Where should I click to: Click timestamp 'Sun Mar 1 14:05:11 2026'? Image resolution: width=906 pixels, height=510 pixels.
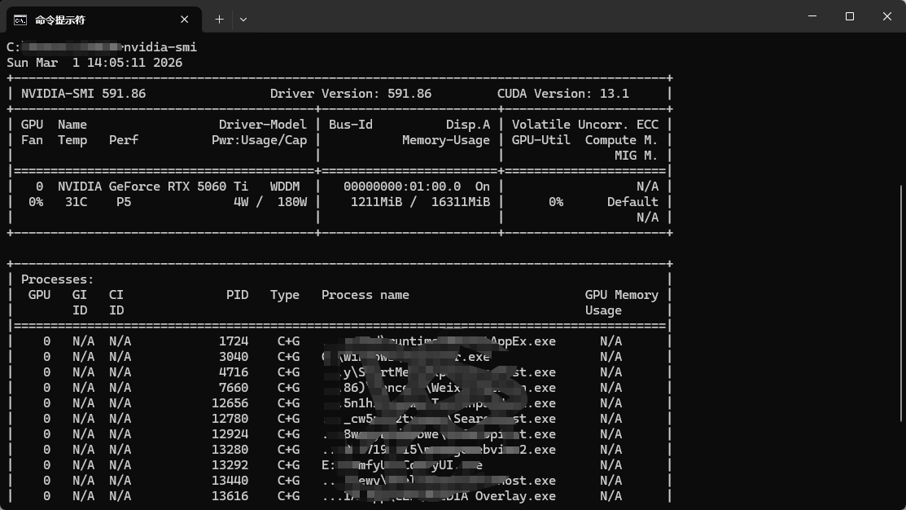pyautogui.click(x=94, y=63)
